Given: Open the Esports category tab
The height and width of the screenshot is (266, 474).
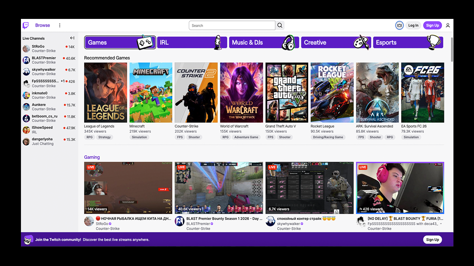Looking at the screenshot, I should [x=408, y=43].
